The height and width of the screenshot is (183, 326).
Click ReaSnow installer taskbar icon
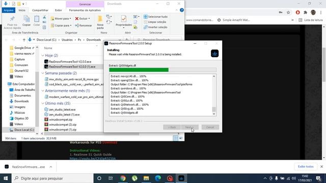(181, 178)
